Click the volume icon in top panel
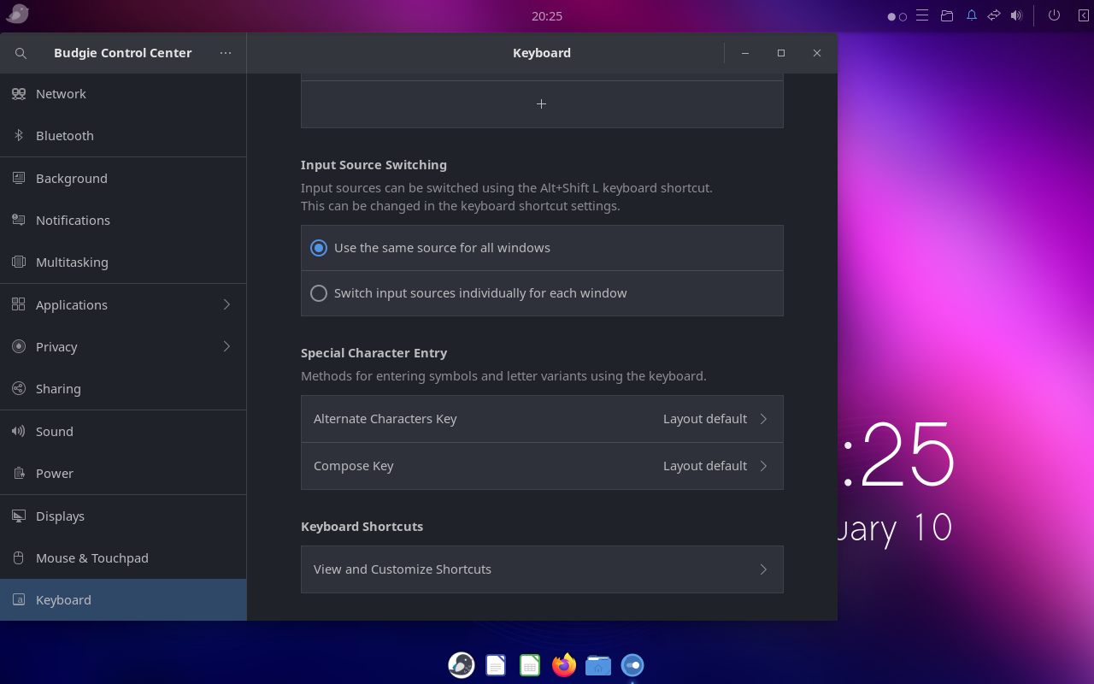The height and width of the screenshot is (684, 1094). pos(1016,15)
